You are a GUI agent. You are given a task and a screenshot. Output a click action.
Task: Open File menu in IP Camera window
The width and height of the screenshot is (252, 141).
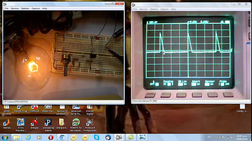click(6, 8)
